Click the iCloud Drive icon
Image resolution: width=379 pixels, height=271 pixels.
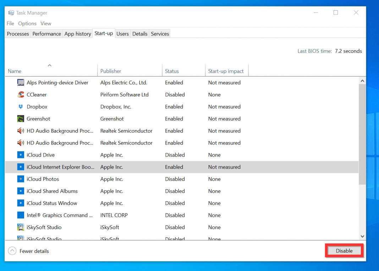coord(21,155)
